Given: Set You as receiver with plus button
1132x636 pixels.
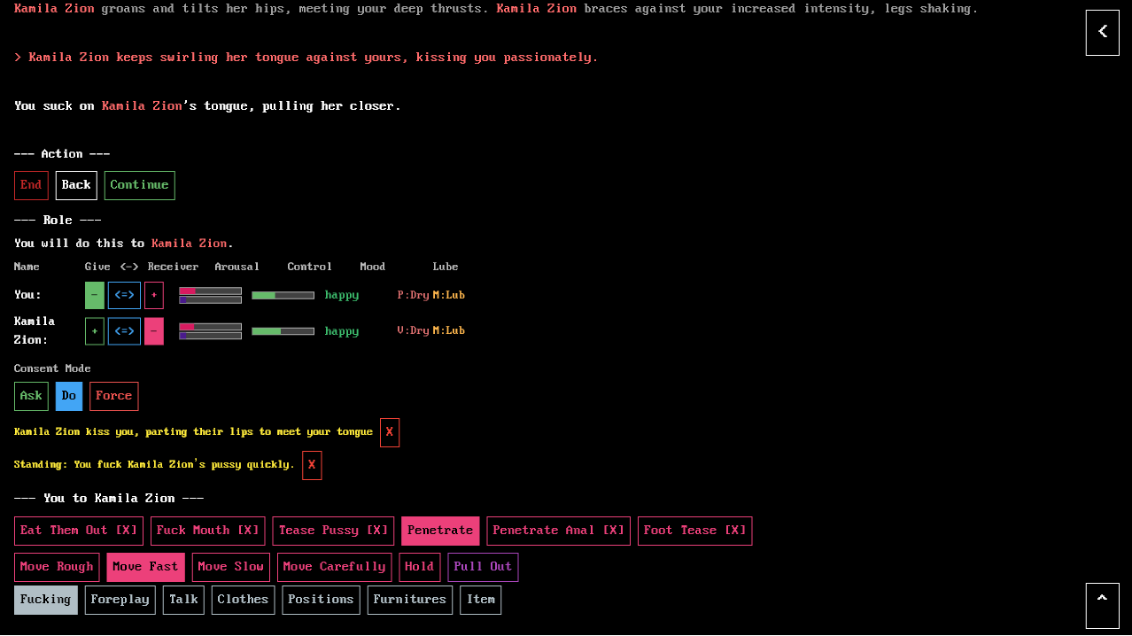Looking at the screenshot, I should click(x=154, y=295).
